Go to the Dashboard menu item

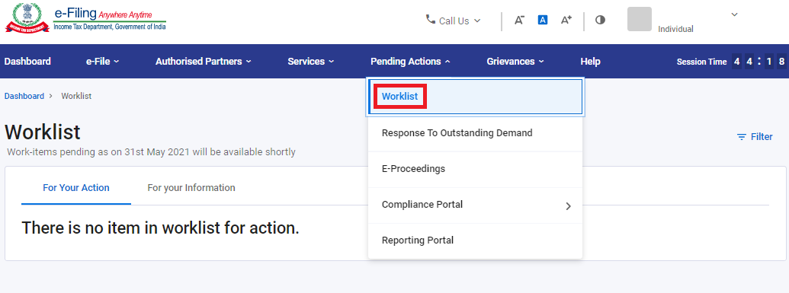pos(27,62)
